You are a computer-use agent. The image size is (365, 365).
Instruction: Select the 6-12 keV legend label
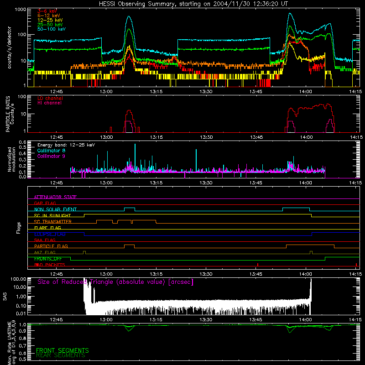pos(49,16)
